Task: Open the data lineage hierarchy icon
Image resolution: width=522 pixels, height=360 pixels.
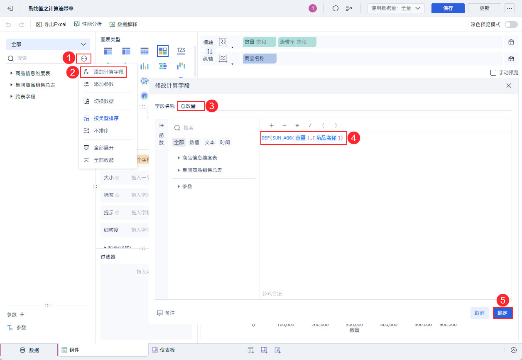Action: click(x=349, y=8)
